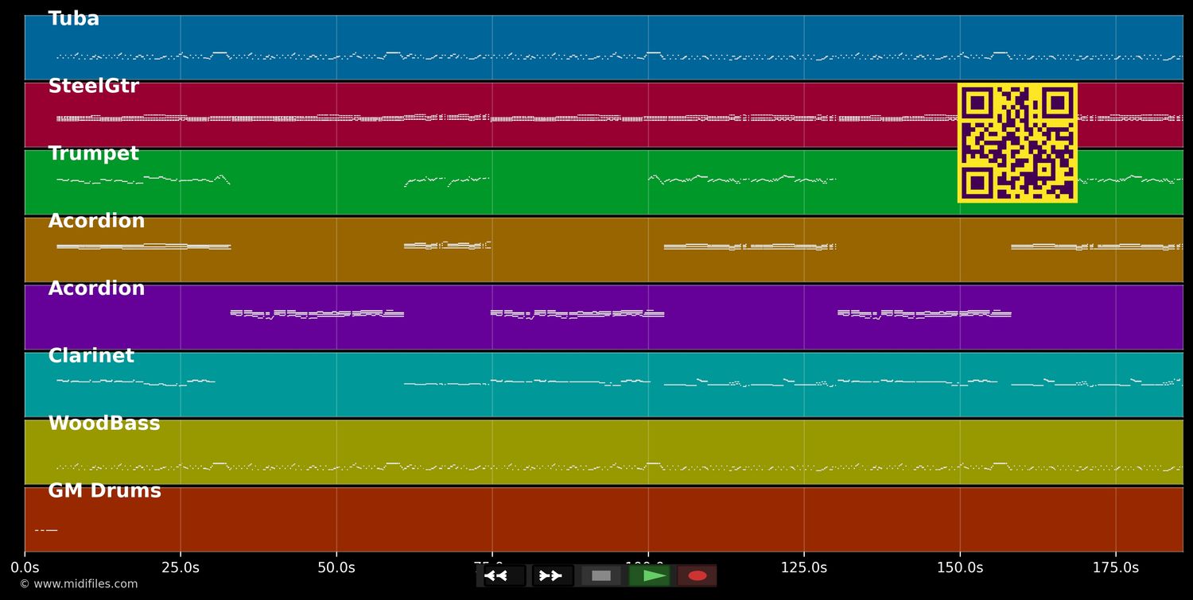Jump to the 50.0s timeline mark

tap(336, 567)
